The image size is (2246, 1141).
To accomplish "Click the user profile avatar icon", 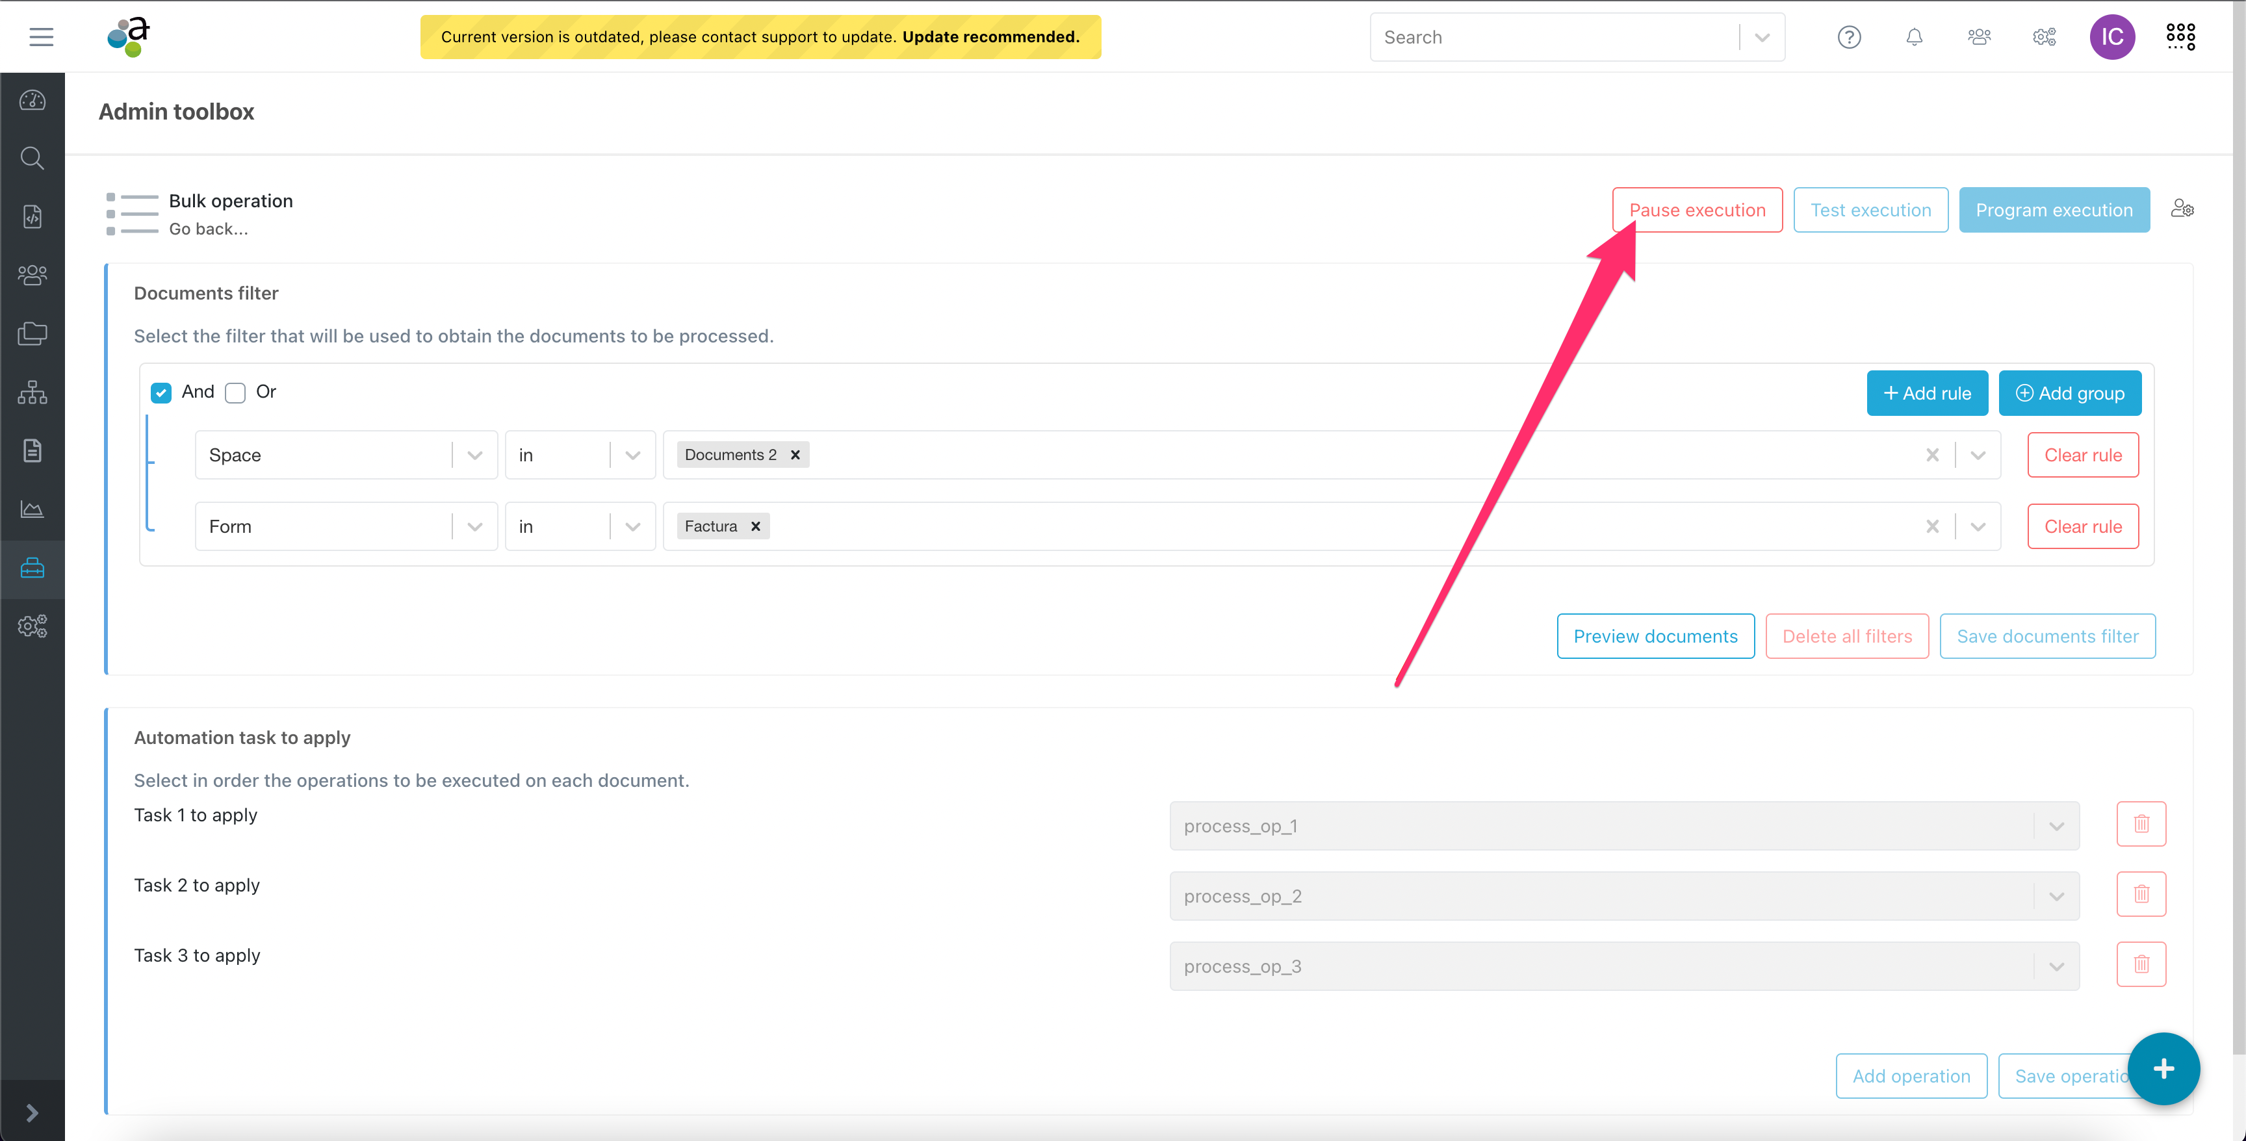I will 2113,36.
